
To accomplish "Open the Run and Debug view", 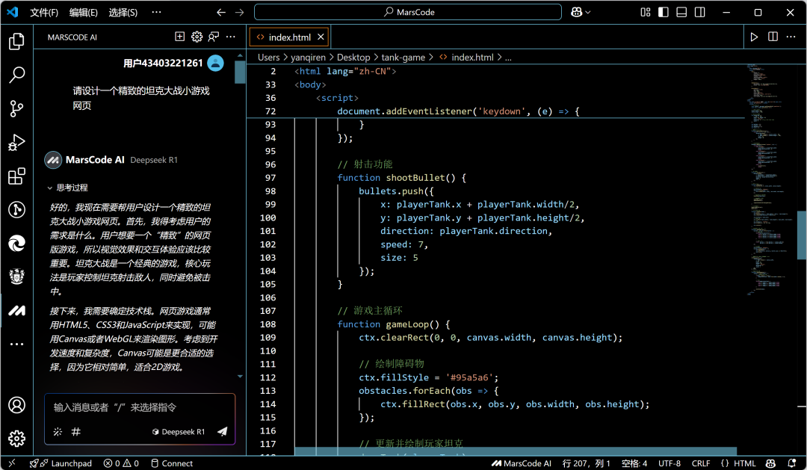I will [16, 143].
